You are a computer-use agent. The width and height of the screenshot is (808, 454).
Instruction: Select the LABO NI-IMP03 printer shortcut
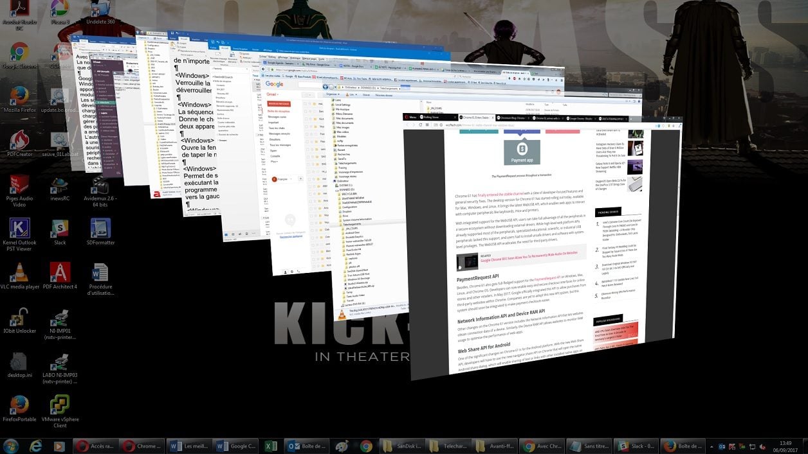click(x=60, y=368)
